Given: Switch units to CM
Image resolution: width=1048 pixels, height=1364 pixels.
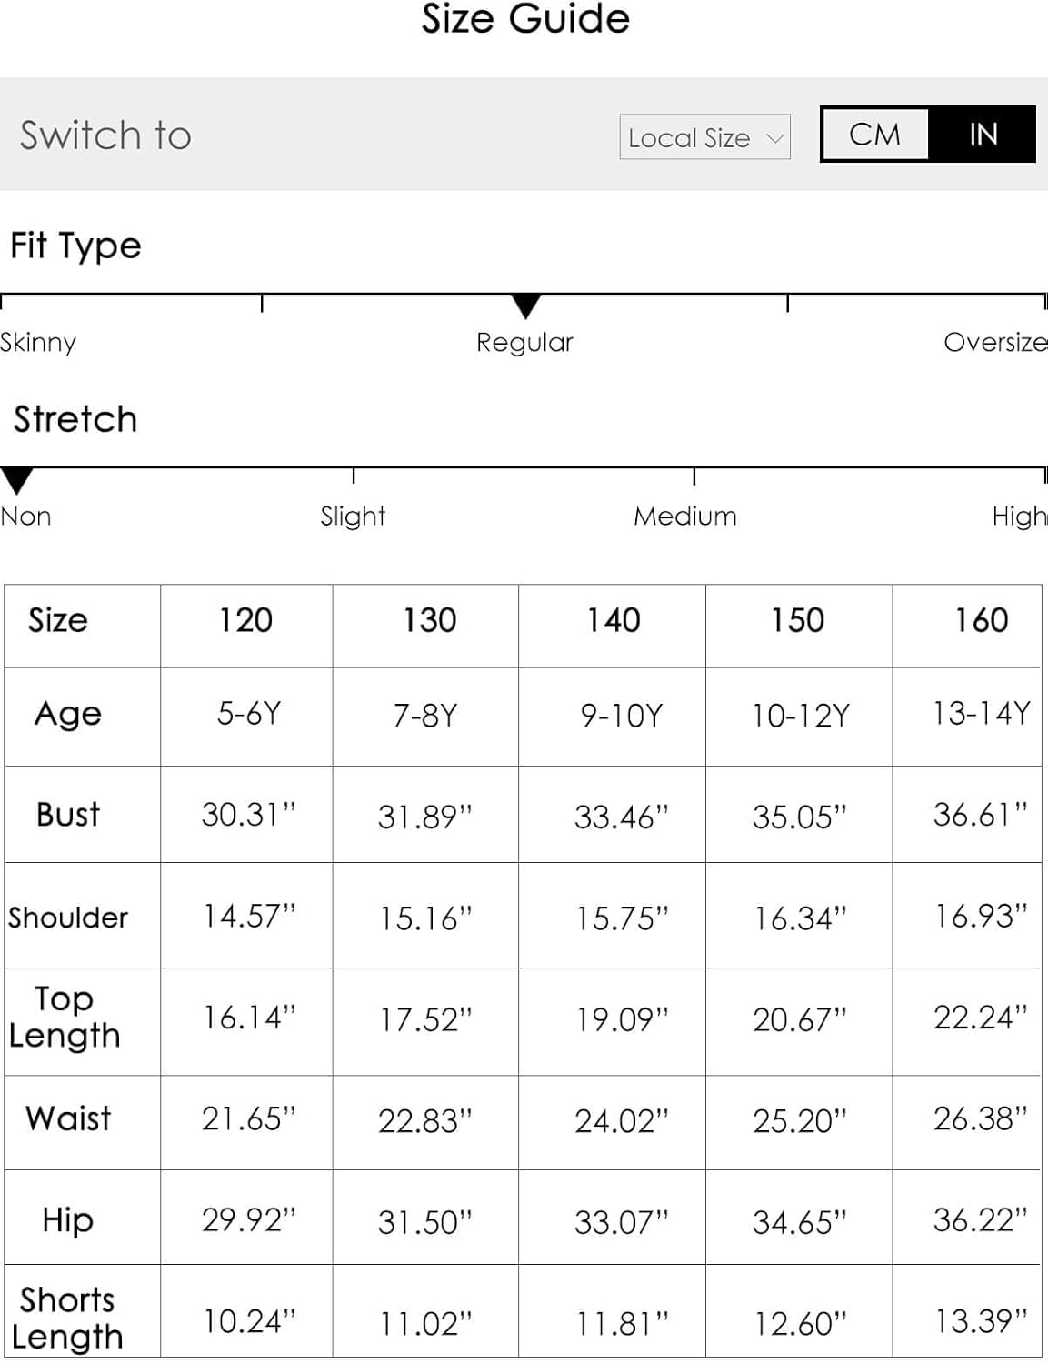Looking at the screenshot, I should (x=874, y=135).
